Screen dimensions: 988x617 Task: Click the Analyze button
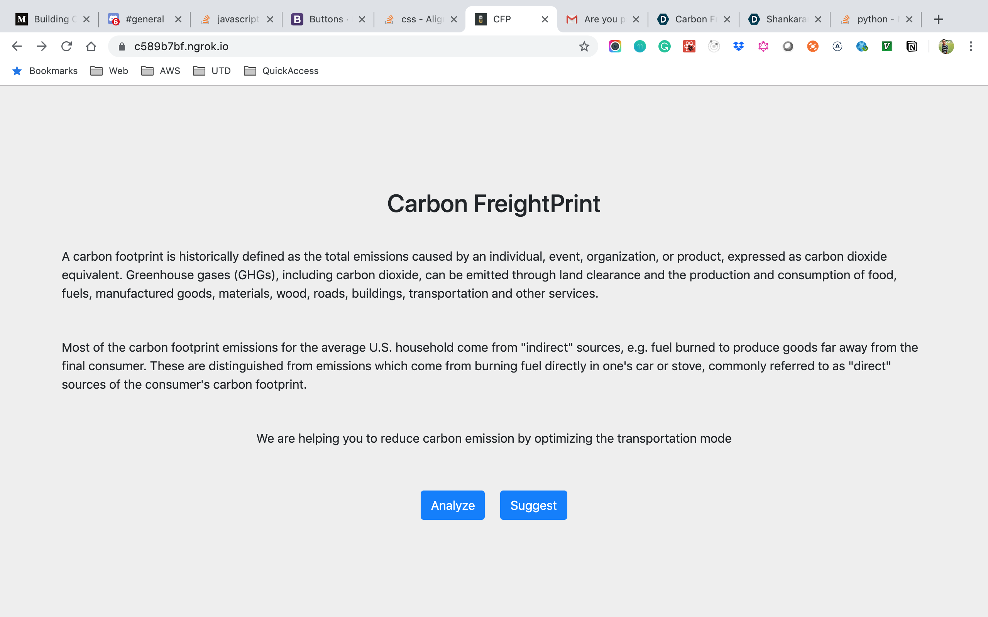(452, 505)
